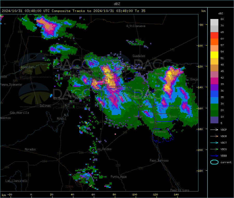Click the -140 km y-axis tick
Image resolution: width=234 pixels, height=198 pixels.
200,87
